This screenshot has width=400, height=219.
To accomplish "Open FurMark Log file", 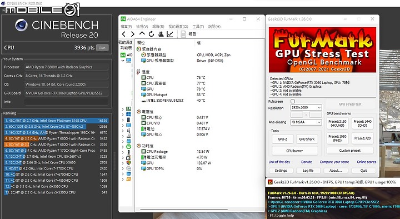I will coord(308,171).
